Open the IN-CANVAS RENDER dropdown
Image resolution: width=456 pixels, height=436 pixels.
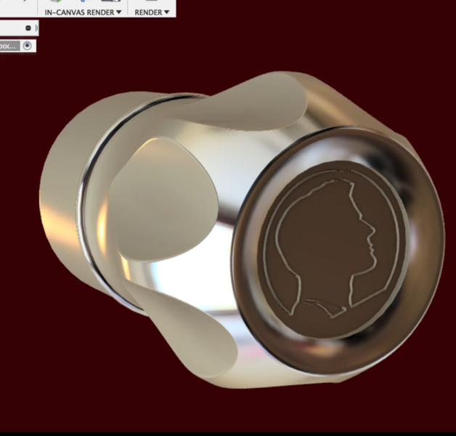click(x=83, y=12)
